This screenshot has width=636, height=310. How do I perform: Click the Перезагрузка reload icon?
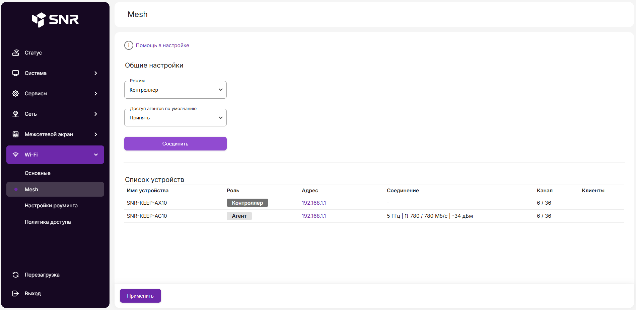[x=15, y=275]
